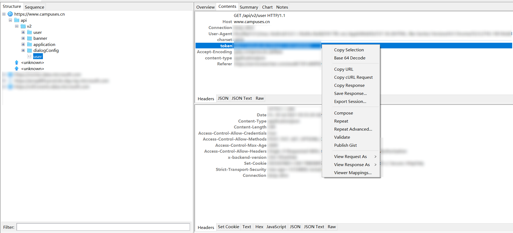Screen dimensions: 513x233
Task: Click Export Session... menu item
Action: coord(351,101)
